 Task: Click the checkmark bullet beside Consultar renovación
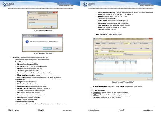pos(91,86)
